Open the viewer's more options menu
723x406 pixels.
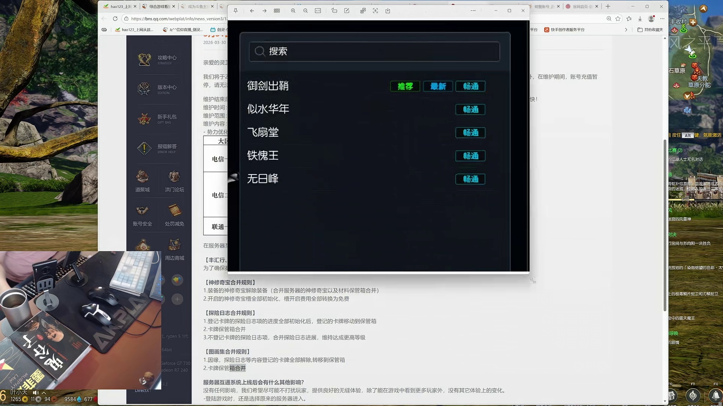473,11
